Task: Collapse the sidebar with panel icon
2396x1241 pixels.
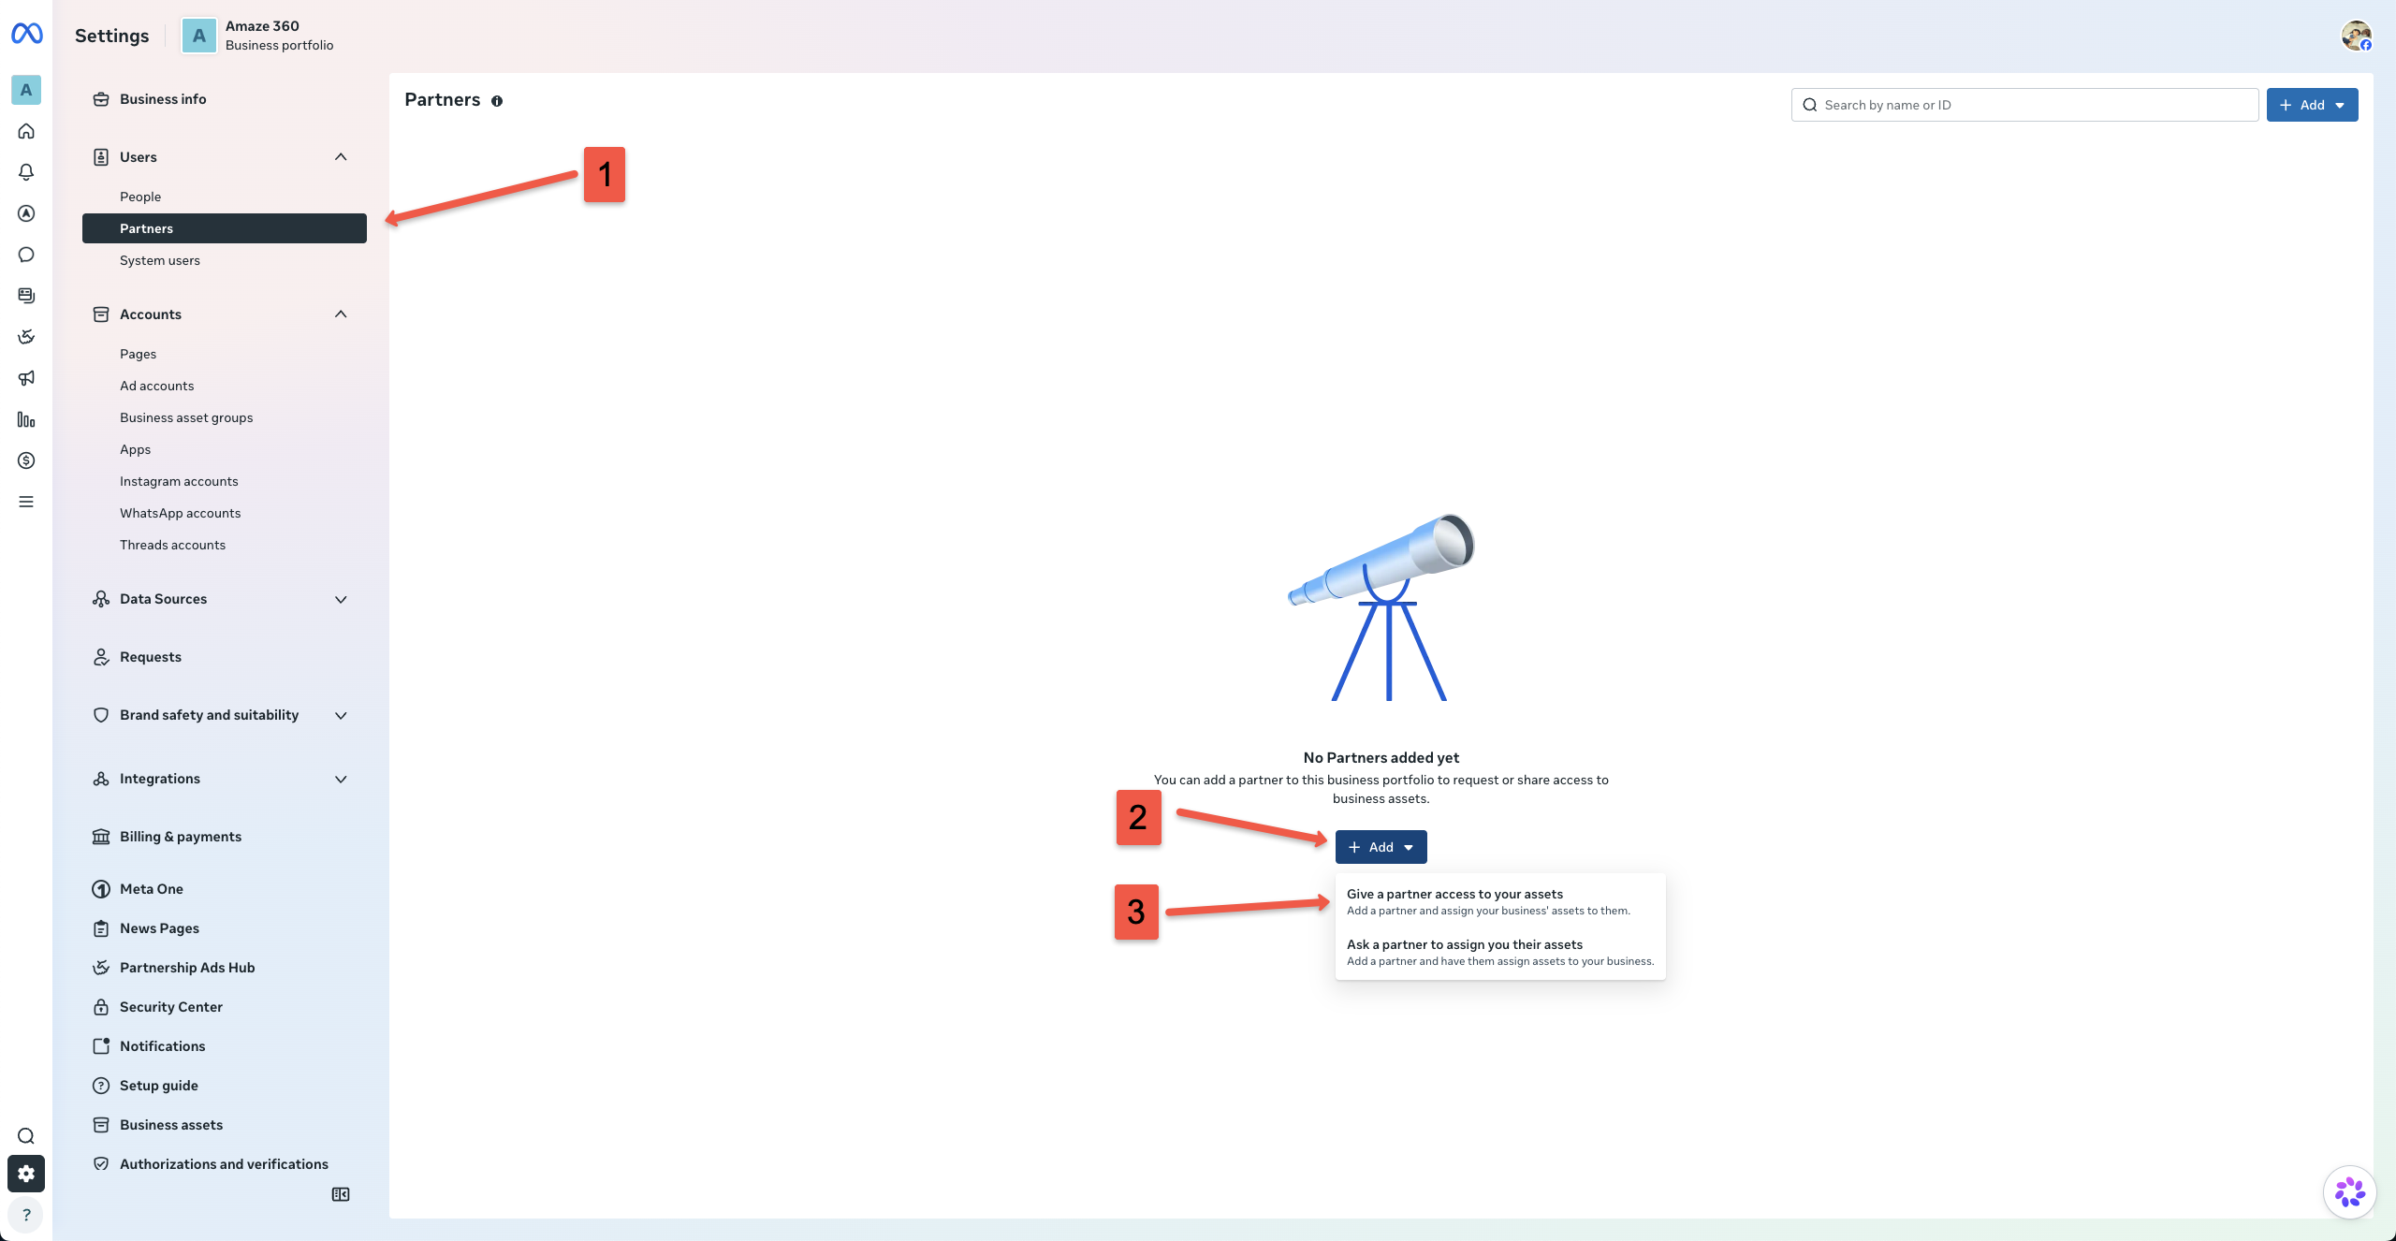Action: (341, 1194)
